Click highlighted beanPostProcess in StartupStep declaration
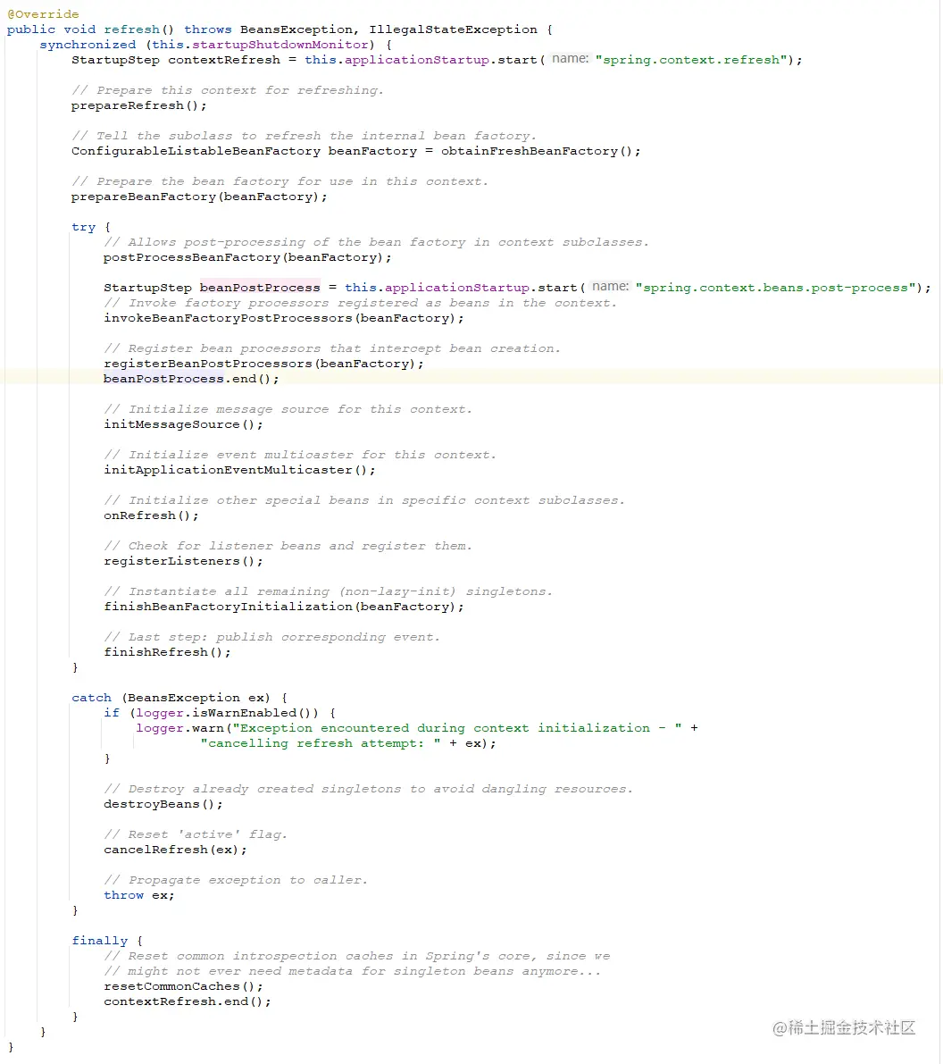943x1064 pixels. coord(260,288)
